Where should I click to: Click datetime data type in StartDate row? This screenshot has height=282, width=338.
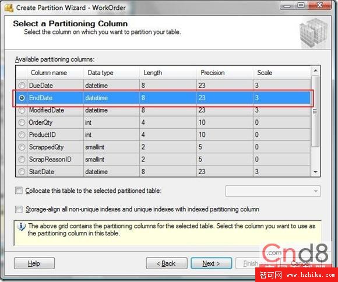click(x=111, y=172)
